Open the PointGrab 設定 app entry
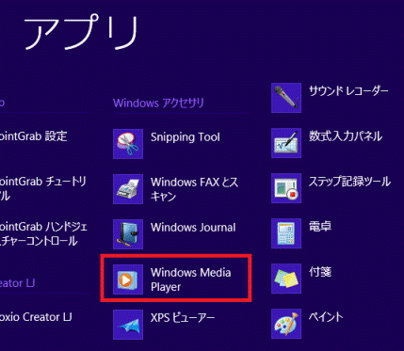 (34, 136)
